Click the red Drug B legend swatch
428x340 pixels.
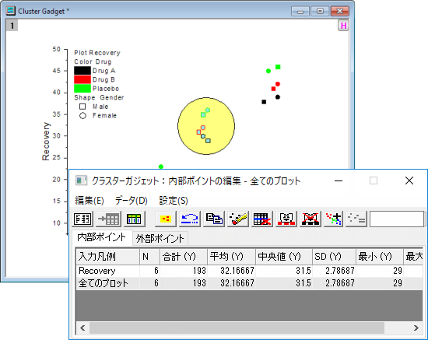[82, 79]
